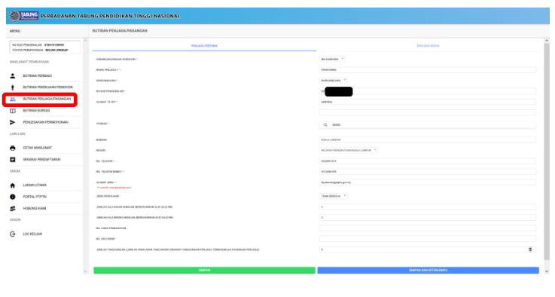The height and width of the screenshot is (297, 555).
Task: Click the Jumlah Tanggungan spinner arrows
Action: click(530, 250)
